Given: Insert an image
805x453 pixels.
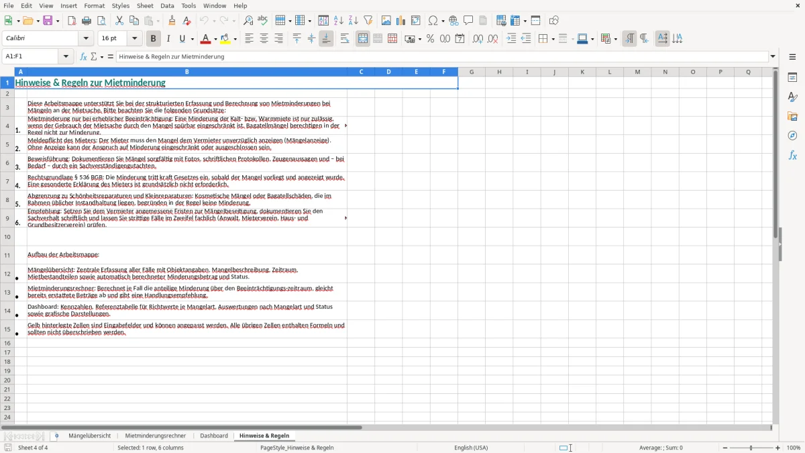Looking at the screenshot, I should [x=386, y=21].
